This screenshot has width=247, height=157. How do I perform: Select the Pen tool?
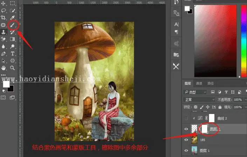[3, 54]
